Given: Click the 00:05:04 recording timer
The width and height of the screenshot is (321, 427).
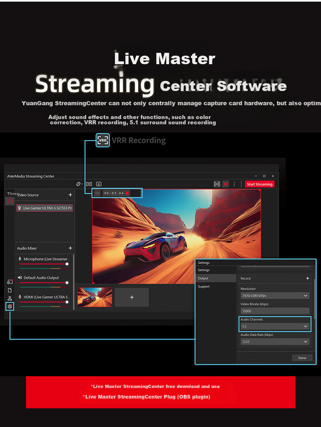Looking at the screenshot, I should 114,193.
